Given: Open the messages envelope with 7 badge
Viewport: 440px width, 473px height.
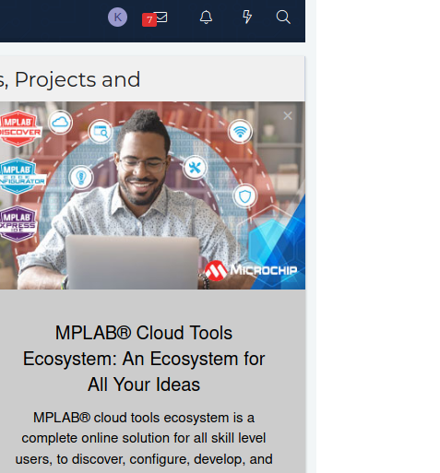Looking at the screenshot, I should [x=155, y=19].
